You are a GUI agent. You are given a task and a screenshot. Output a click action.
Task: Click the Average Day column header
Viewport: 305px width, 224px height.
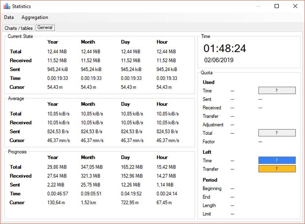125,104
